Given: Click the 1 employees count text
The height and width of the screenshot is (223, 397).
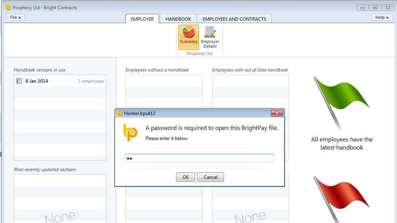Looking at the screenshot, I should tap(91, 81).
